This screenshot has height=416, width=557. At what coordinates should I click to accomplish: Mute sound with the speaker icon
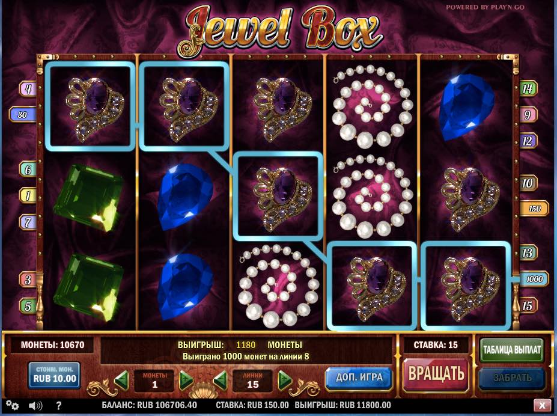[x=35, y=405]
